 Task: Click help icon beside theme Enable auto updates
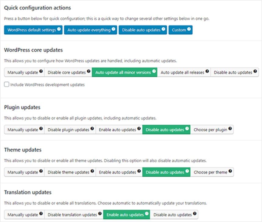139,171
